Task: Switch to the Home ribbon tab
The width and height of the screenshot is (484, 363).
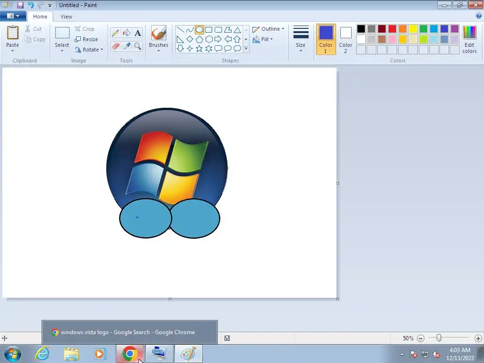Action: pyautogui.click(x=40, y=17)
